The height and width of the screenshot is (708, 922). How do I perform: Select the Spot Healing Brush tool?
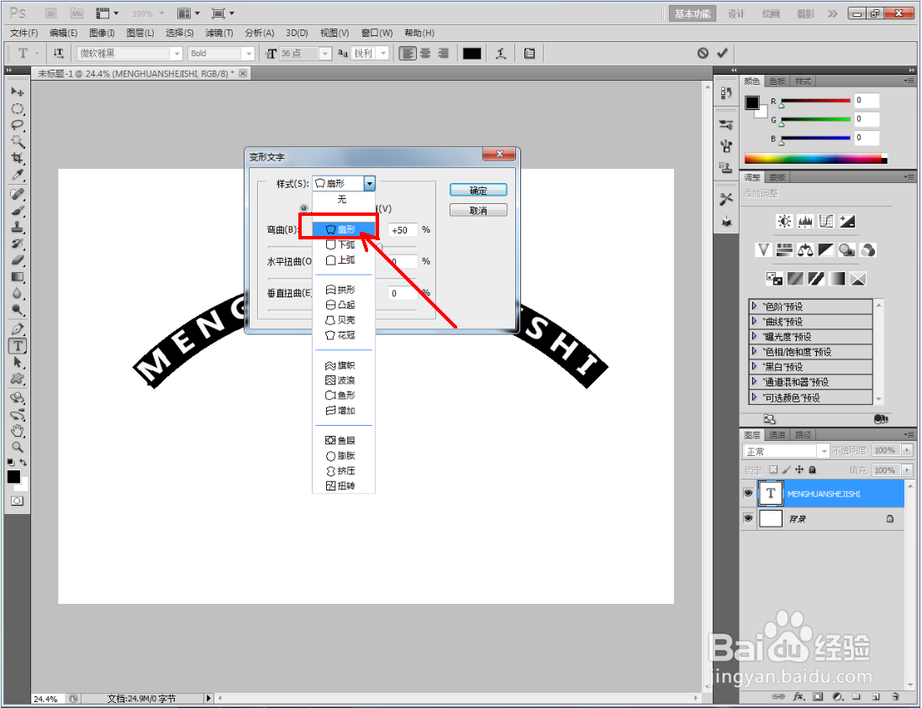18,195
